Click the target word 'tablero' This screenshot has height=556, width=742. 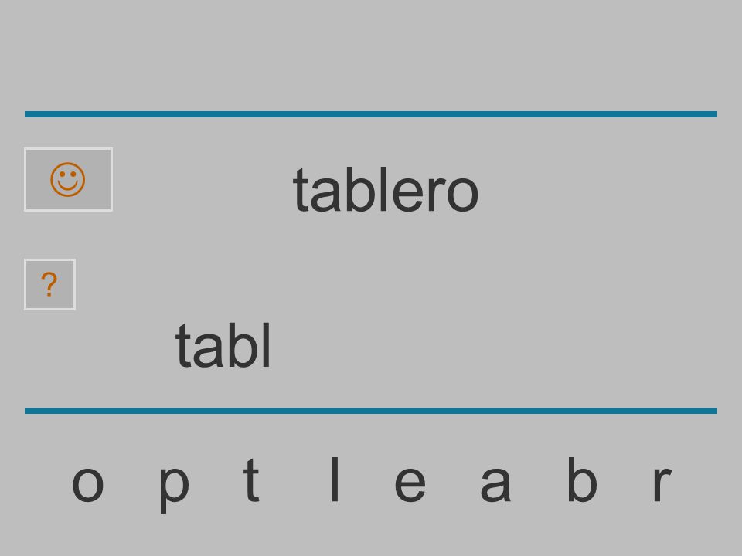point(386,190)
